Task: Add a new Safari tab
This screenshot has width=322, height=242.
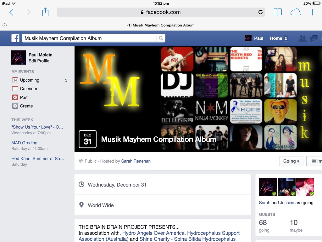Action: point(312,12)
